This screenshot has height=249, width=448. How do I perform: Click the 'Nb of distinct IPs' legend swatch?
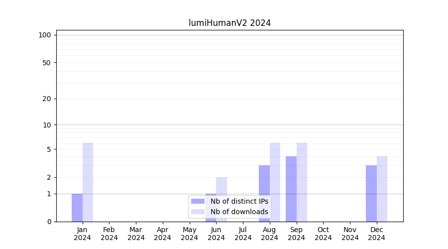[198, 201]
